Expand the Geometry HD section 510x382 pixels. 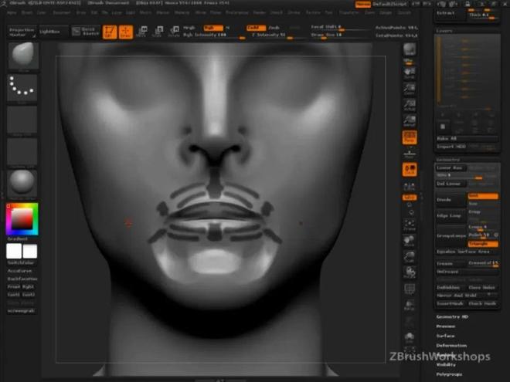[452, 316]
